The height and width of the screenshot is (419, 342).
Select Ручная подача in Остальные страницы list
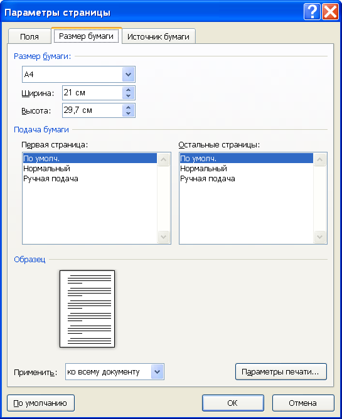point(246,179)
